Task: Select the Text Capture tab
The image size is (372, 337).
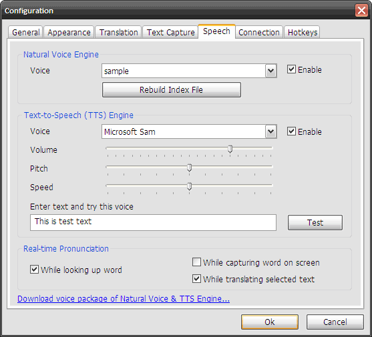Action: [170, 32]
